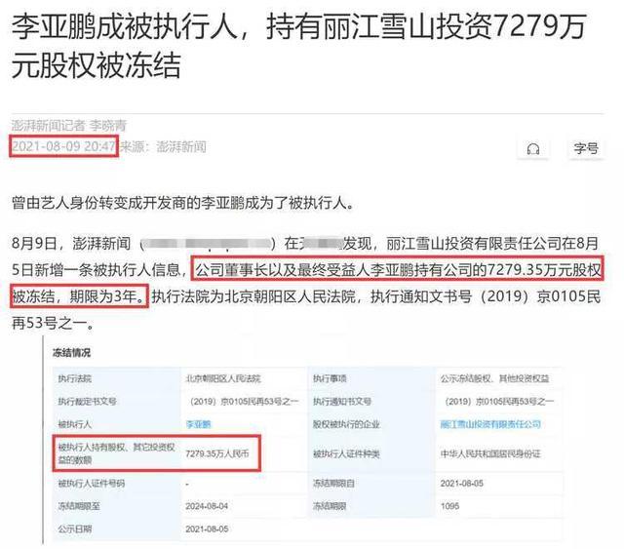Image resolution: width=624 pixels, height=549 pixels.
Task: Click the 公示日期 row label
Action: 75,529
